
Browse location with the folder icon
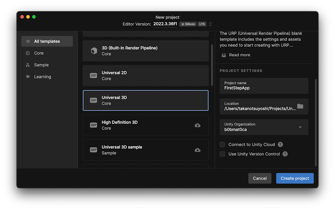point(300,106)
